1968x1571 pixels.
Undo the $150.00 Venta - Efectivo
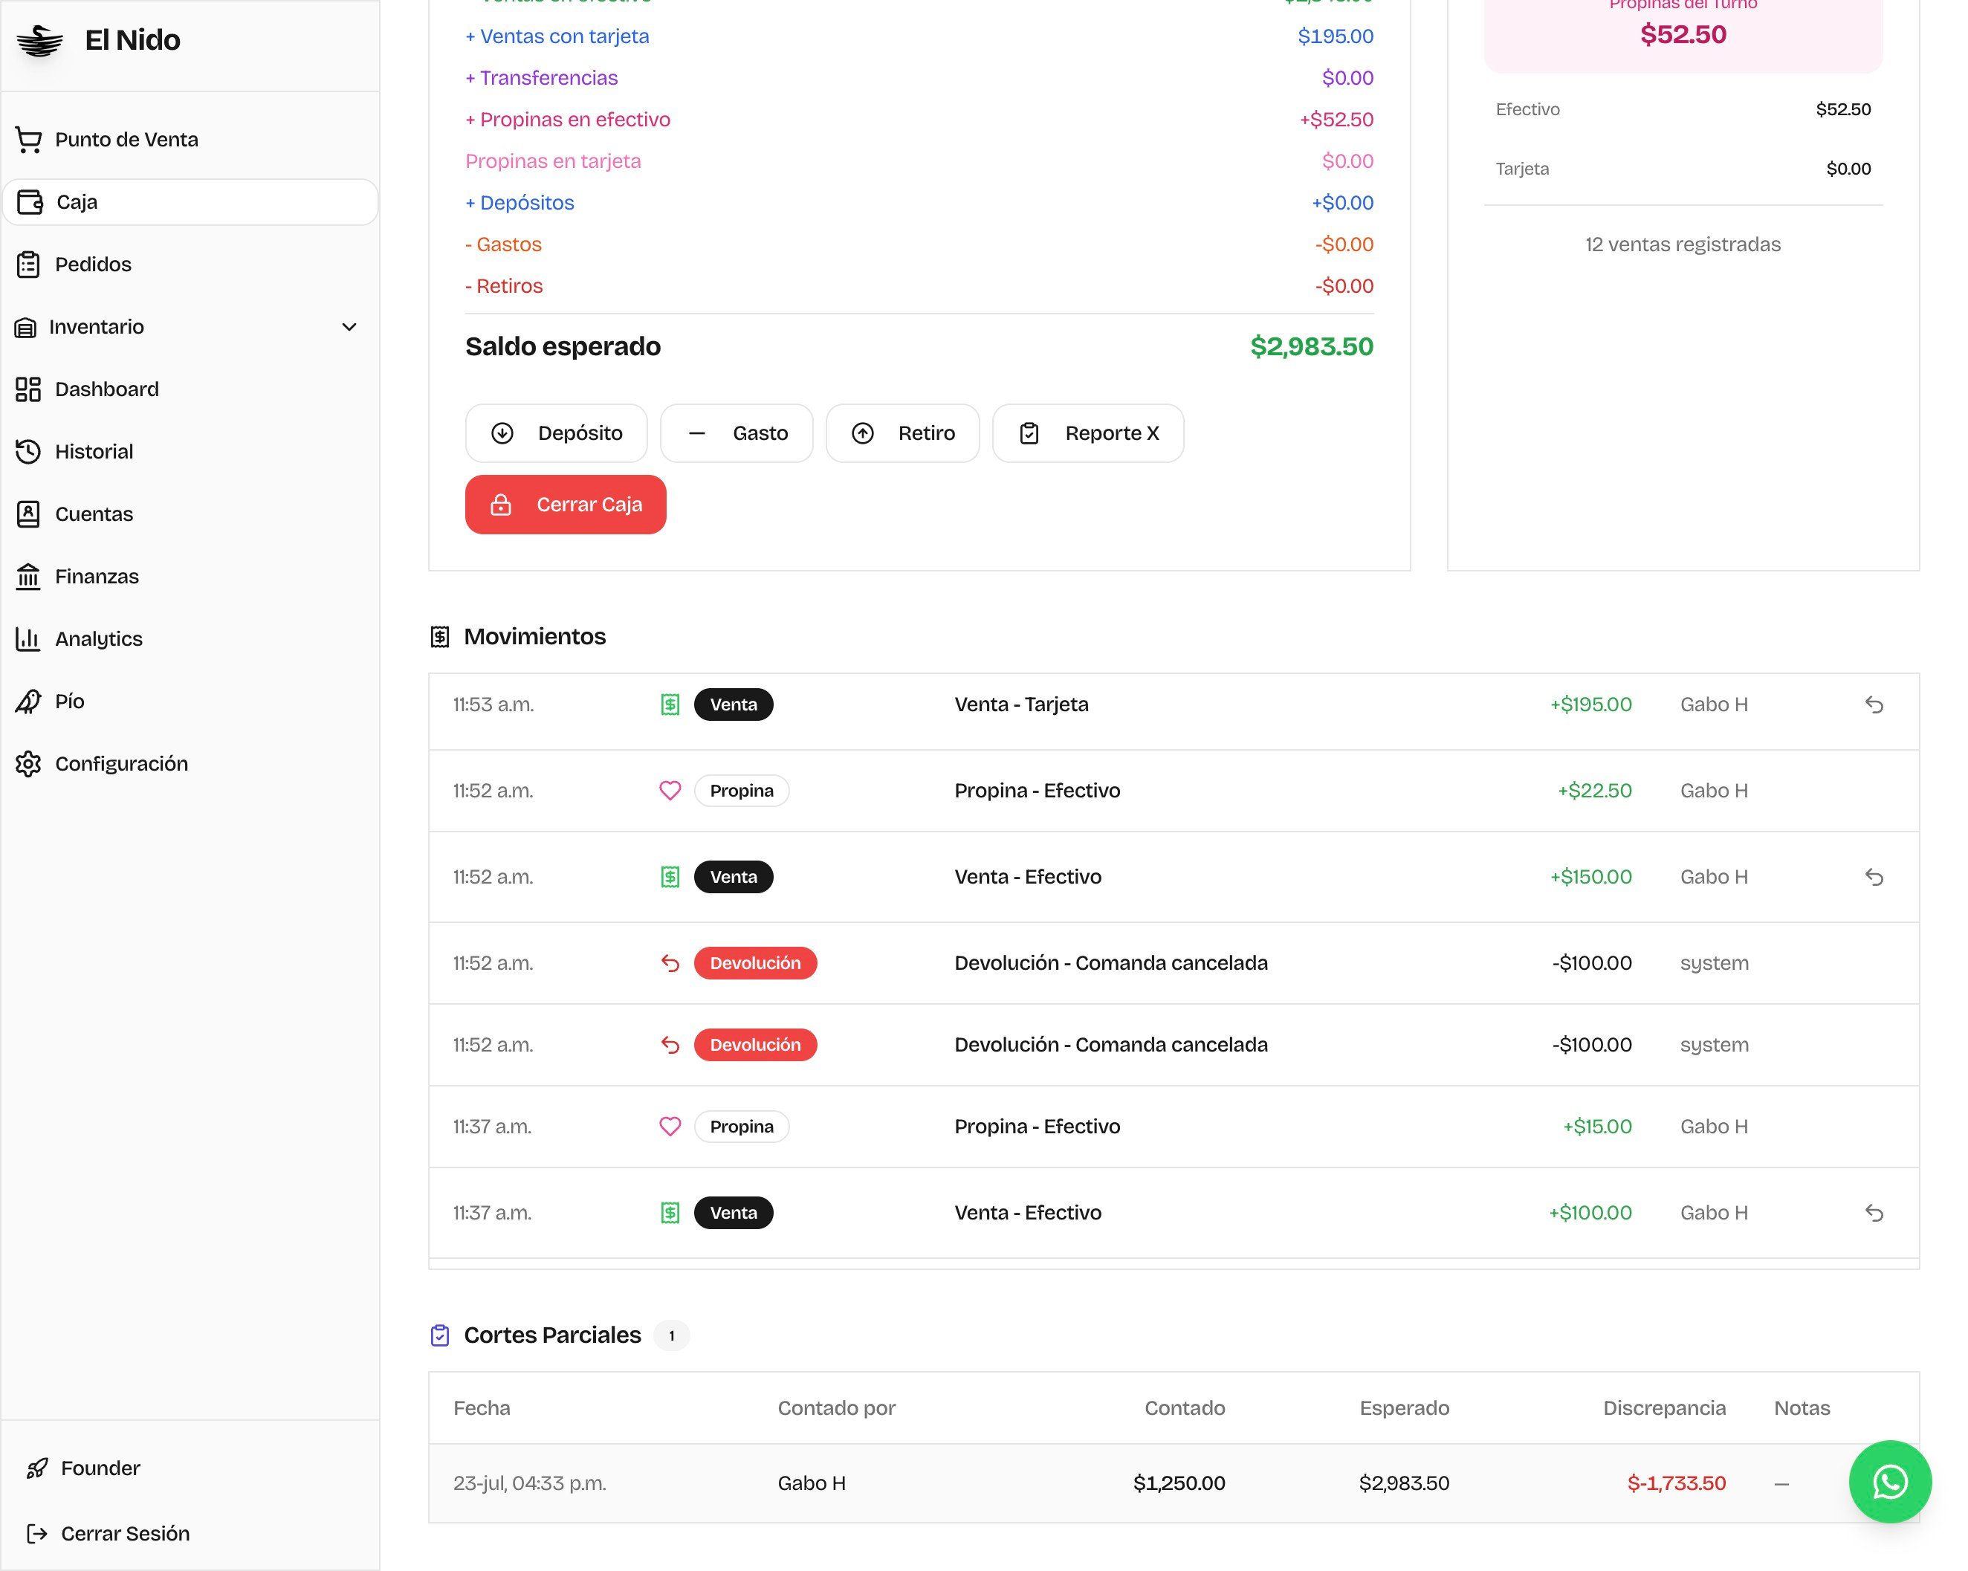1873,877
